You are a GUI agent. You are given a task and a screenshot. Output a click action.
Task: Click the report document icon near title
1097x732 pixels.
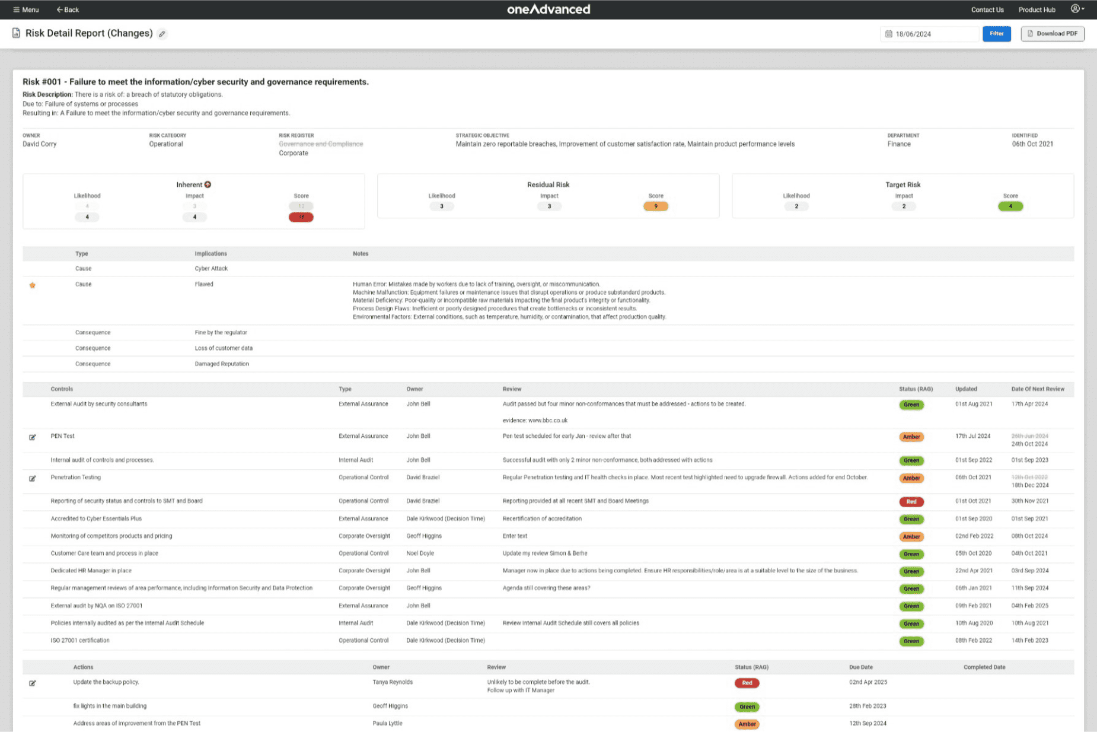pos(16,33)
